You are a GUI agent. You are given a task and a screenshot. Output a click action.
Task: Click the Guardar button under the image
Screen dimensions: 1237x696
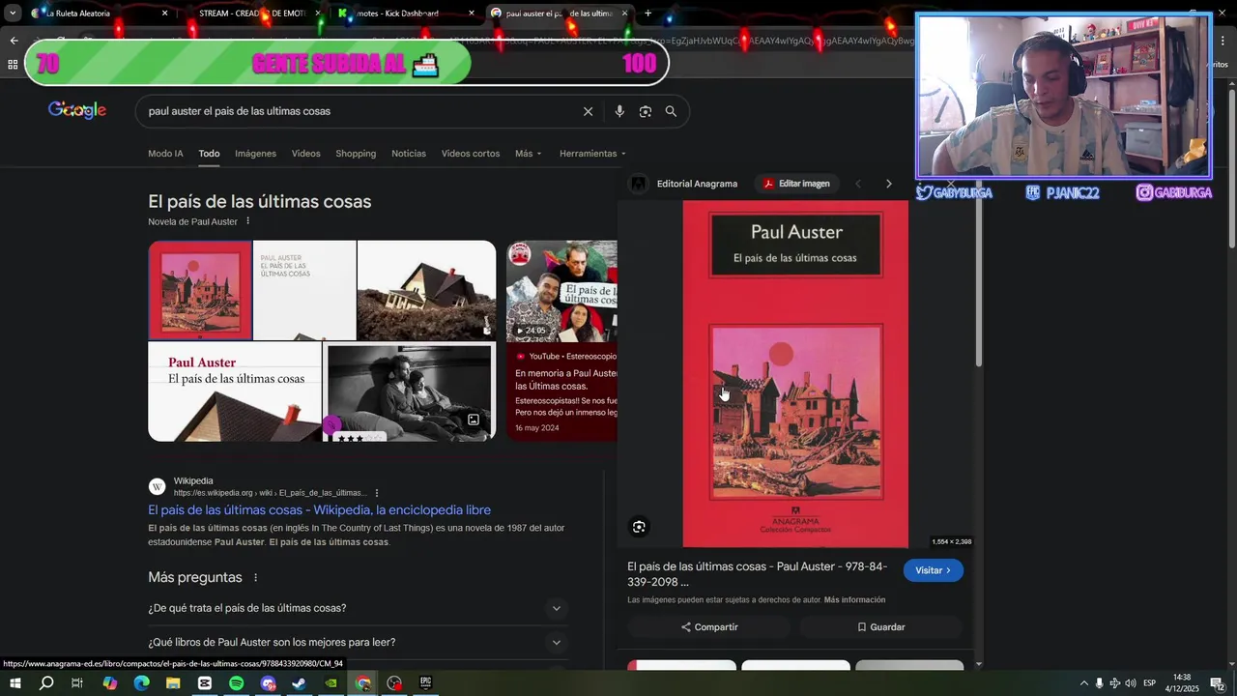point(881,627)
